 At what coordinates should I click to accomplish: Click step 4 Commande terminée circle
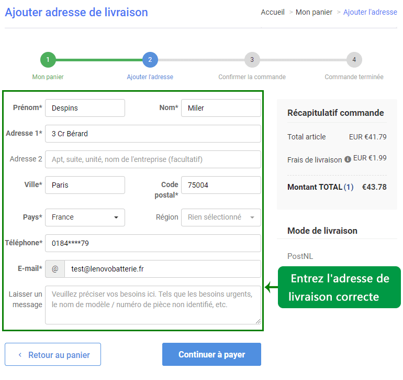point(354,60)
